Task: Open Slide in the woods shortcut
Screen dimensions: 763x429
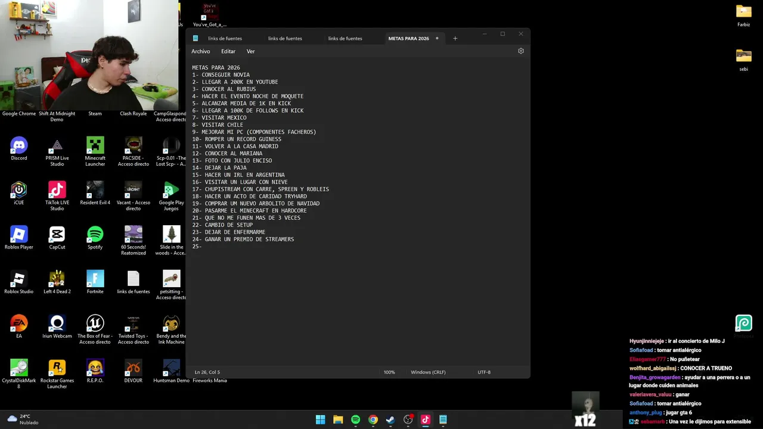Action: point(171,241)
